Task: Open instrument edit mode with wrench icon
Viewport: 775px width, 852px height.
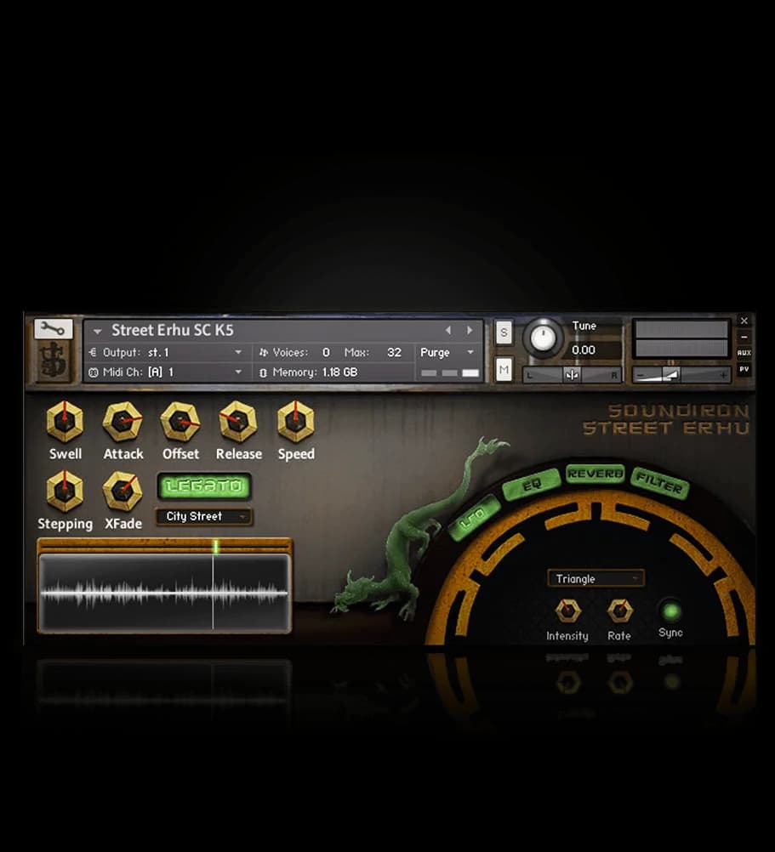Action: (53, 328)
